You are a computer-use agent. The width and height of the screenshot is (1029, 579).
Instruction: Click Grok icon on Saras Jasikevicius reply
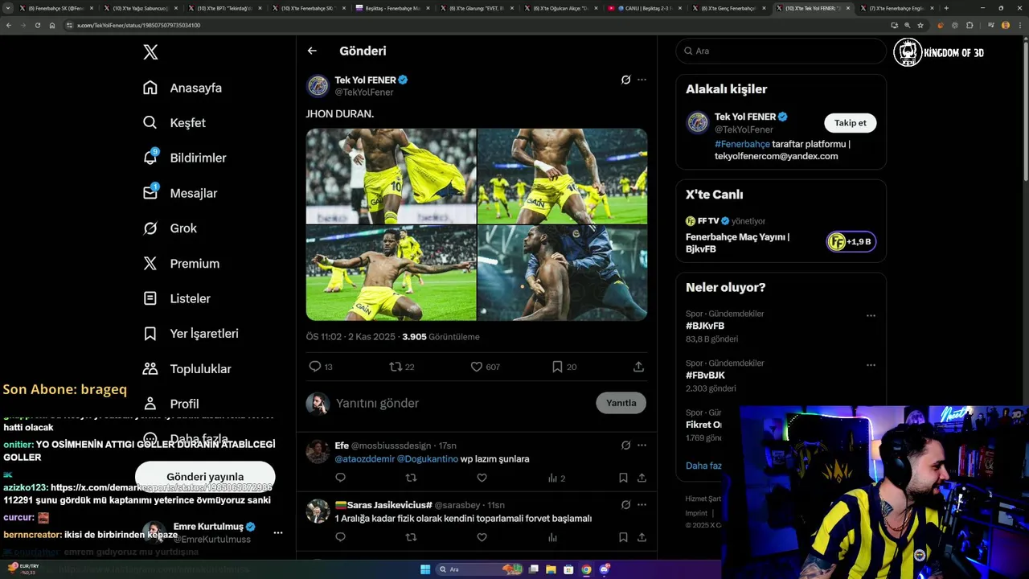[x=625, y=505]
